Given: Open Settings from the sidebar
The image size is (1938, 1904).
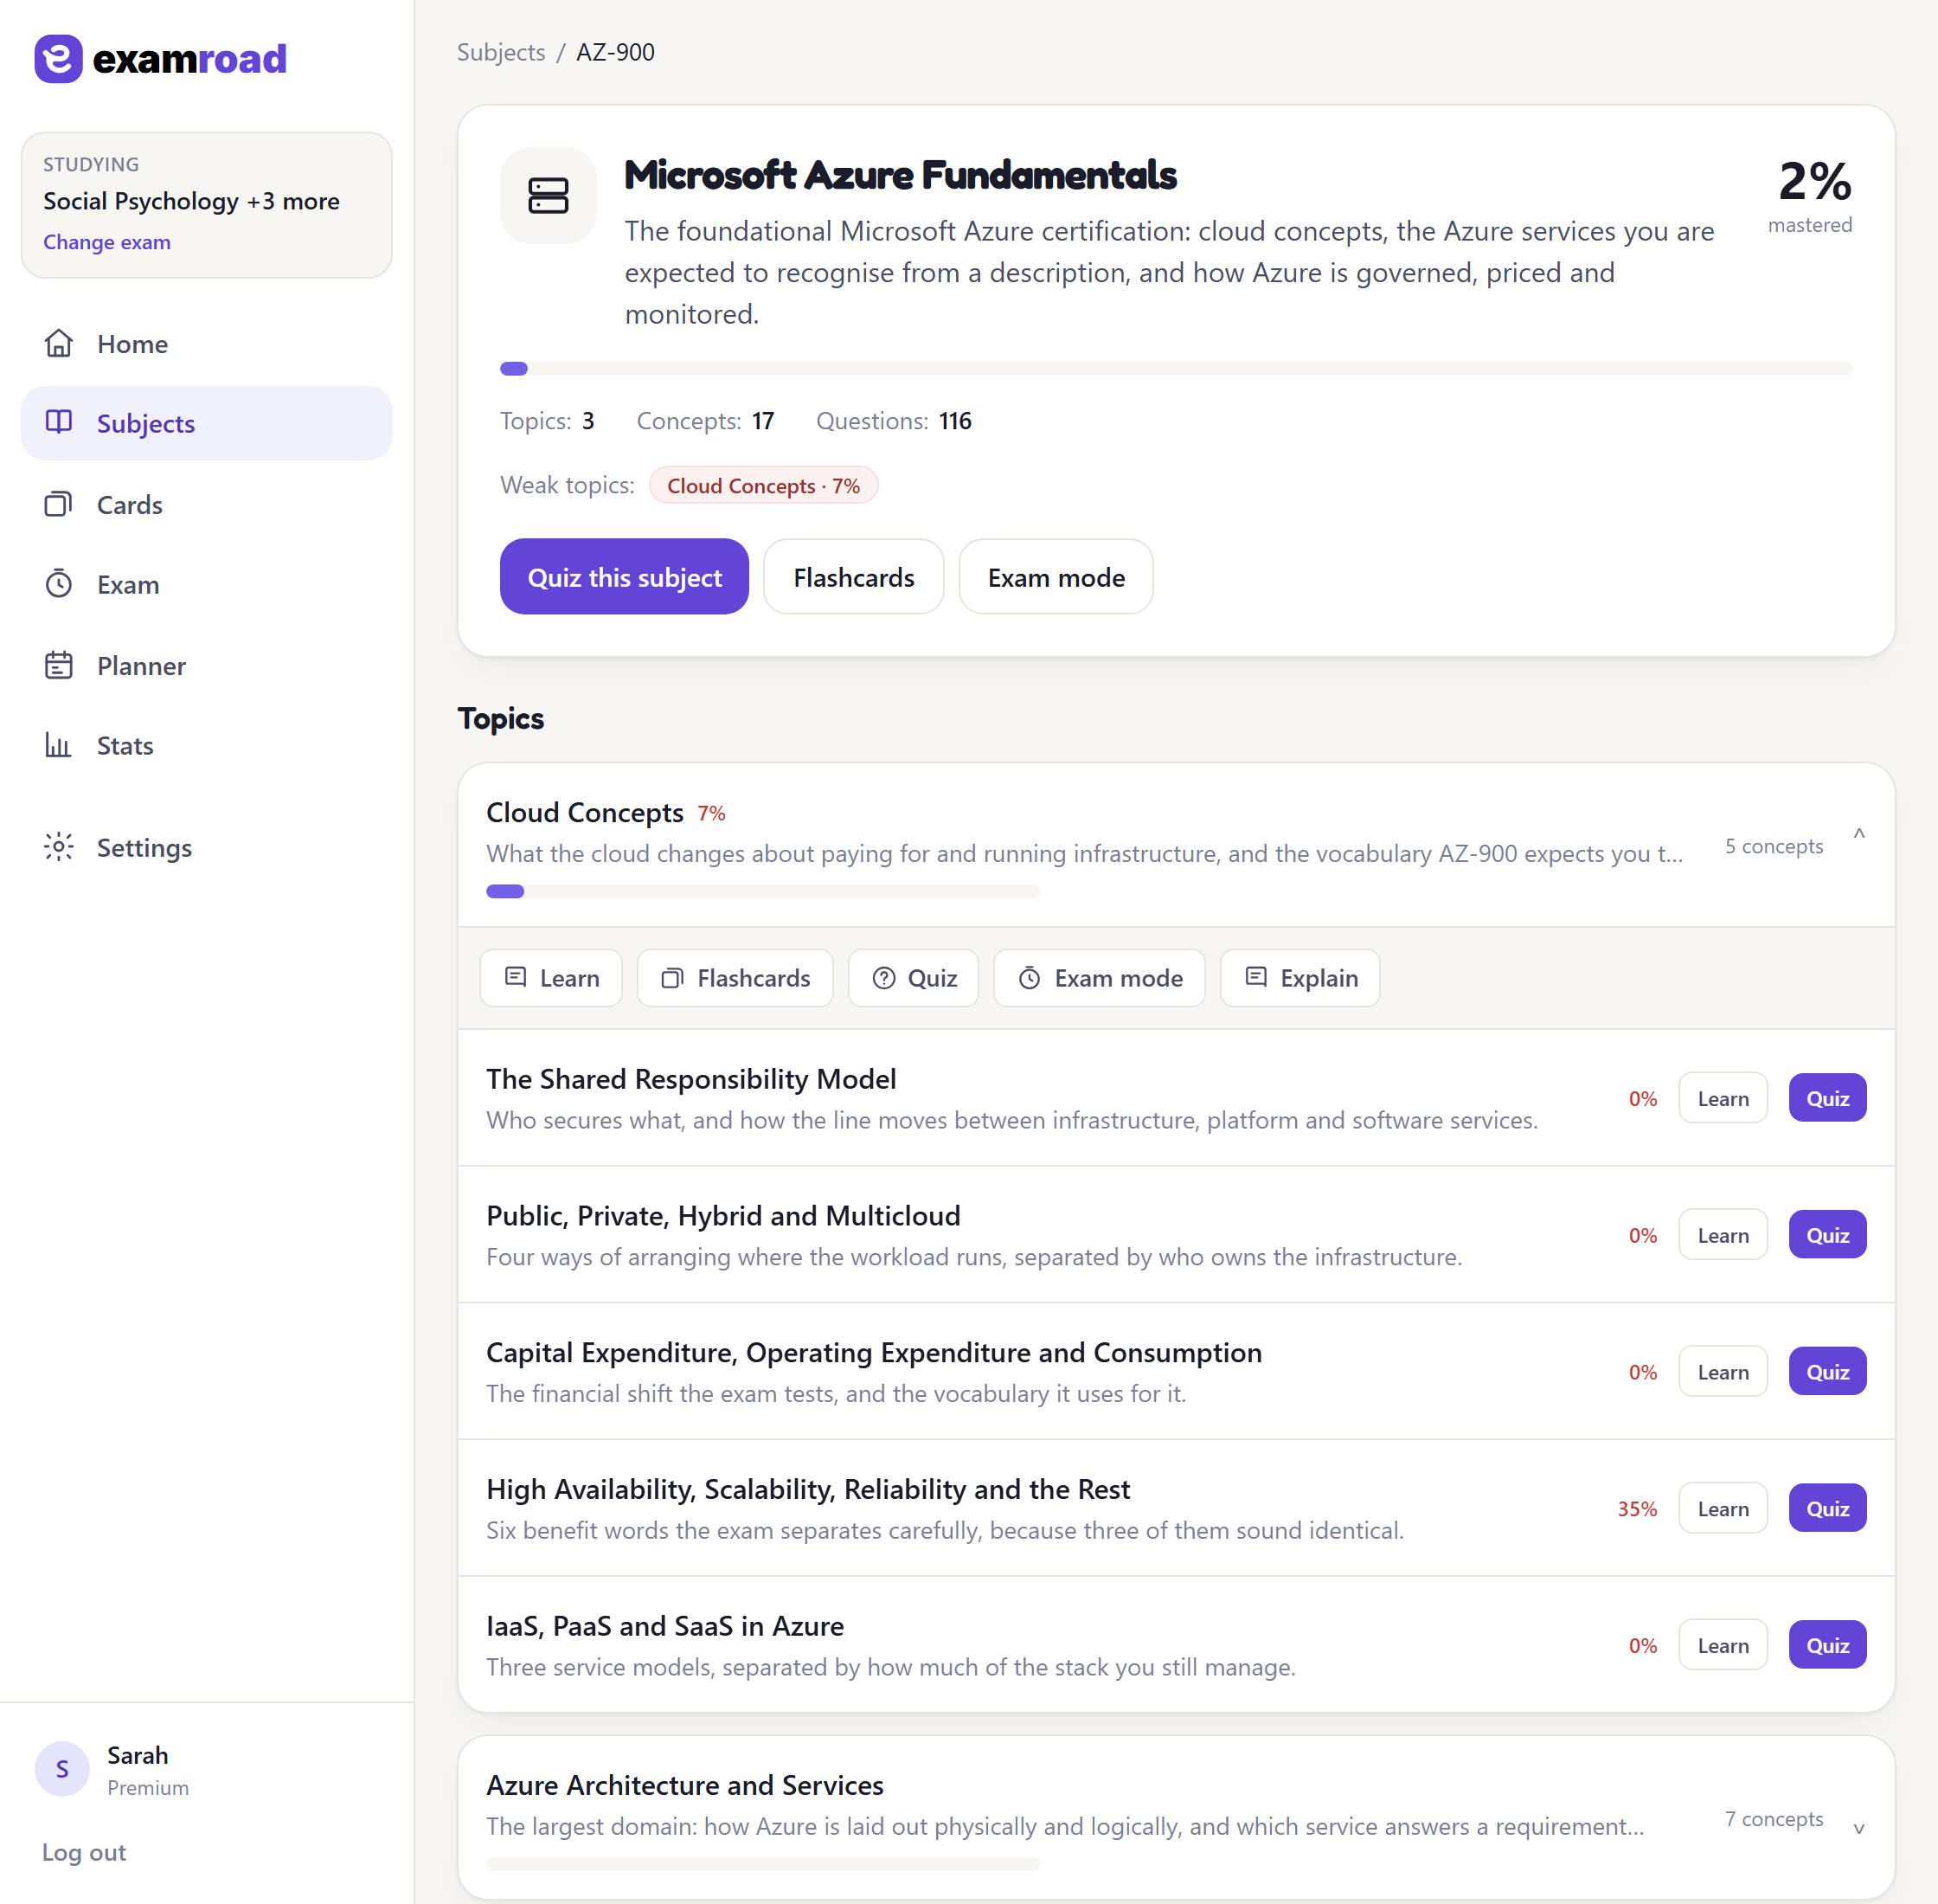Looking at the screenshot, I should pos(207,847).
